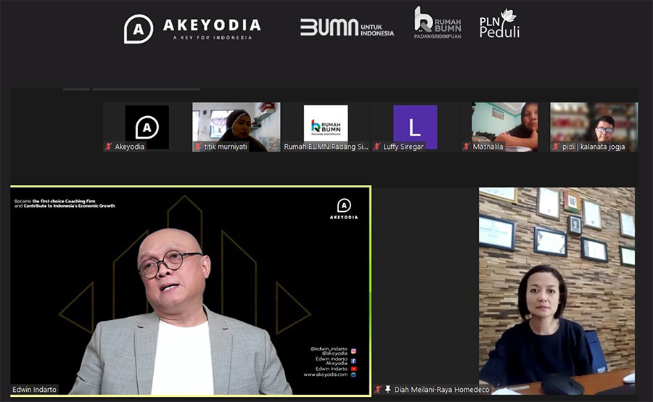Select the Akeyodia participant thumbnail
The image size is (653, 402).
coord(147,126)
